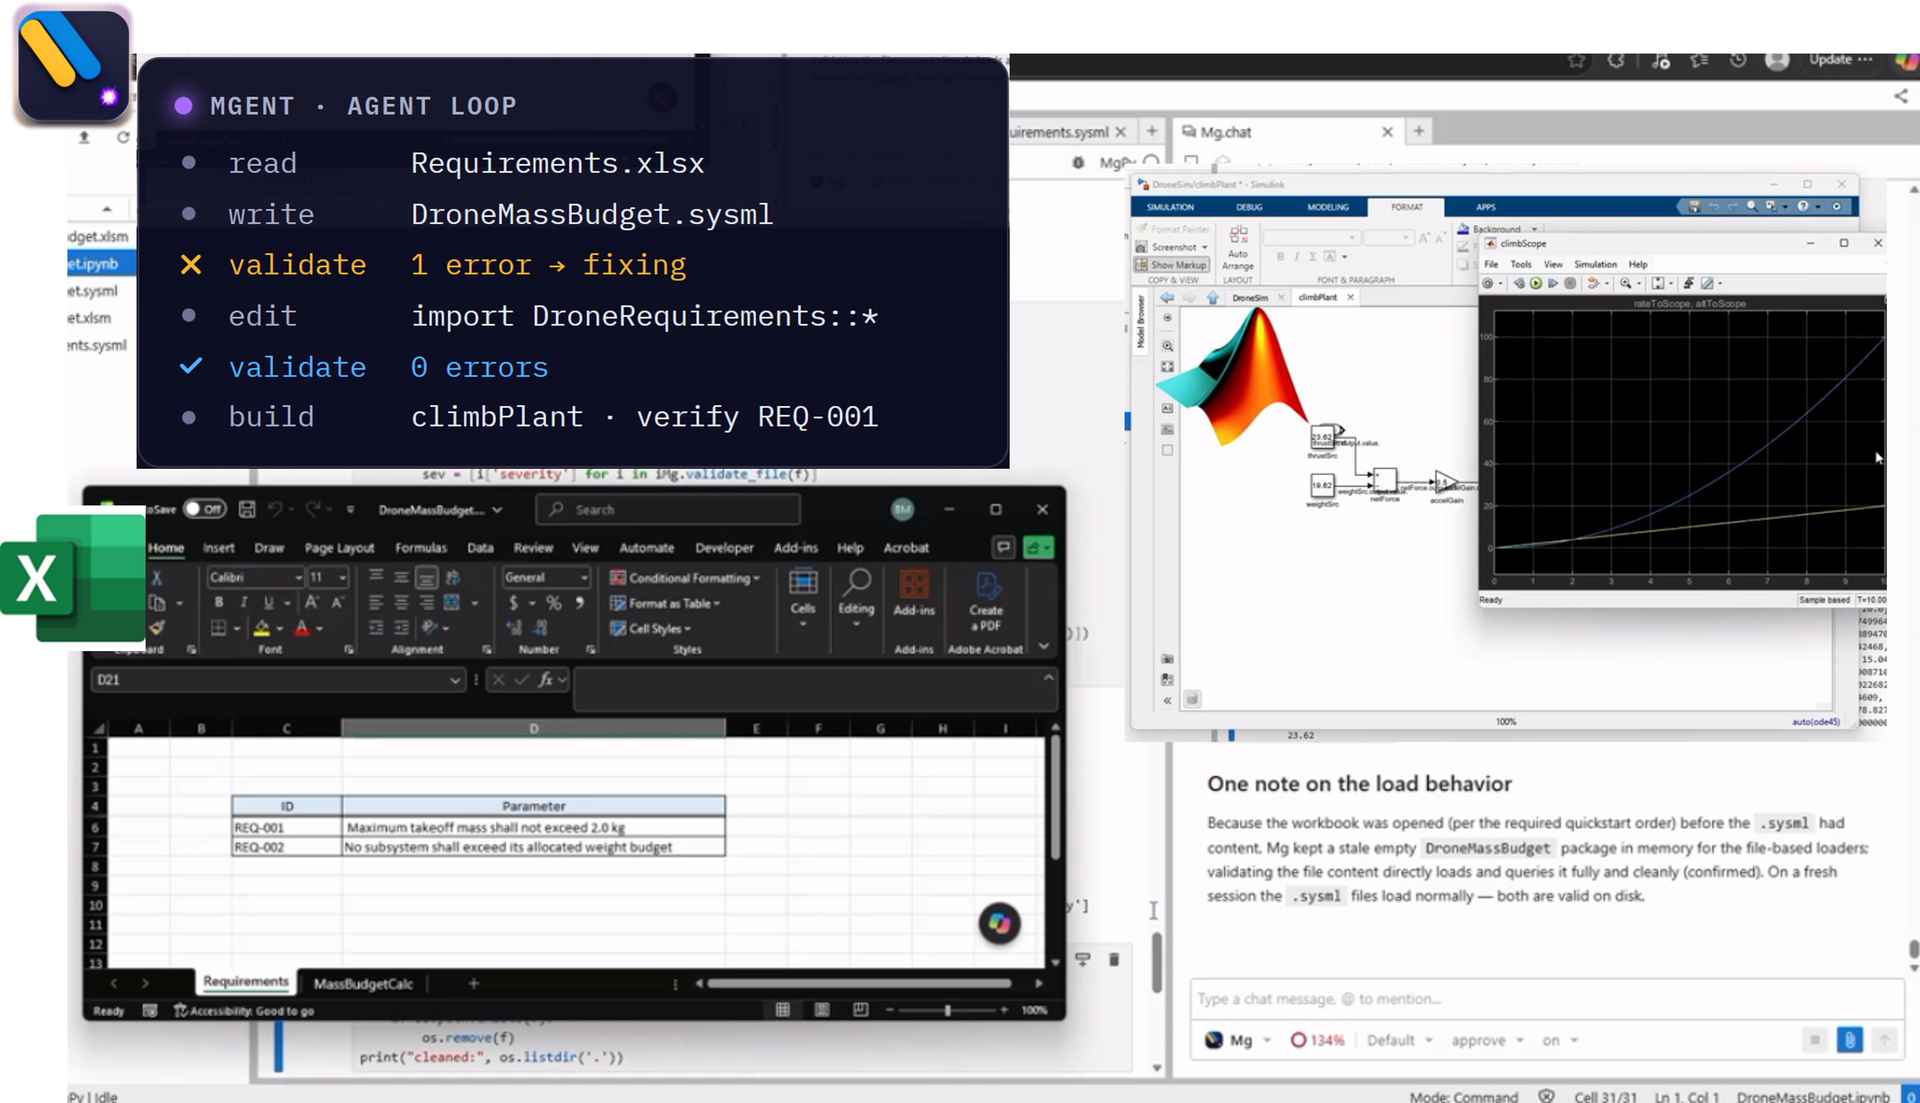Open Simulation menu in climbScope

pyautogui.click(x=1595, y=264)
